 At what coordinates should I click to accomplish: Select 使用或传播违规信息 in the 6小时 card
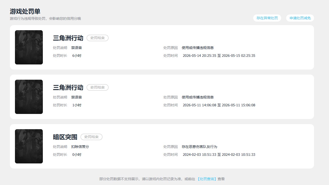198,48
